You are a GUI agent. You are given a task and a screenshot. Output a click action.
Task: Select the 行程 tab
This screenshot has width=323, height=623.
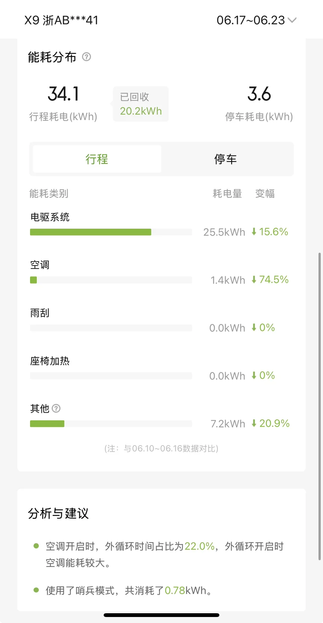pyautogui.click(x=97, y=159)
